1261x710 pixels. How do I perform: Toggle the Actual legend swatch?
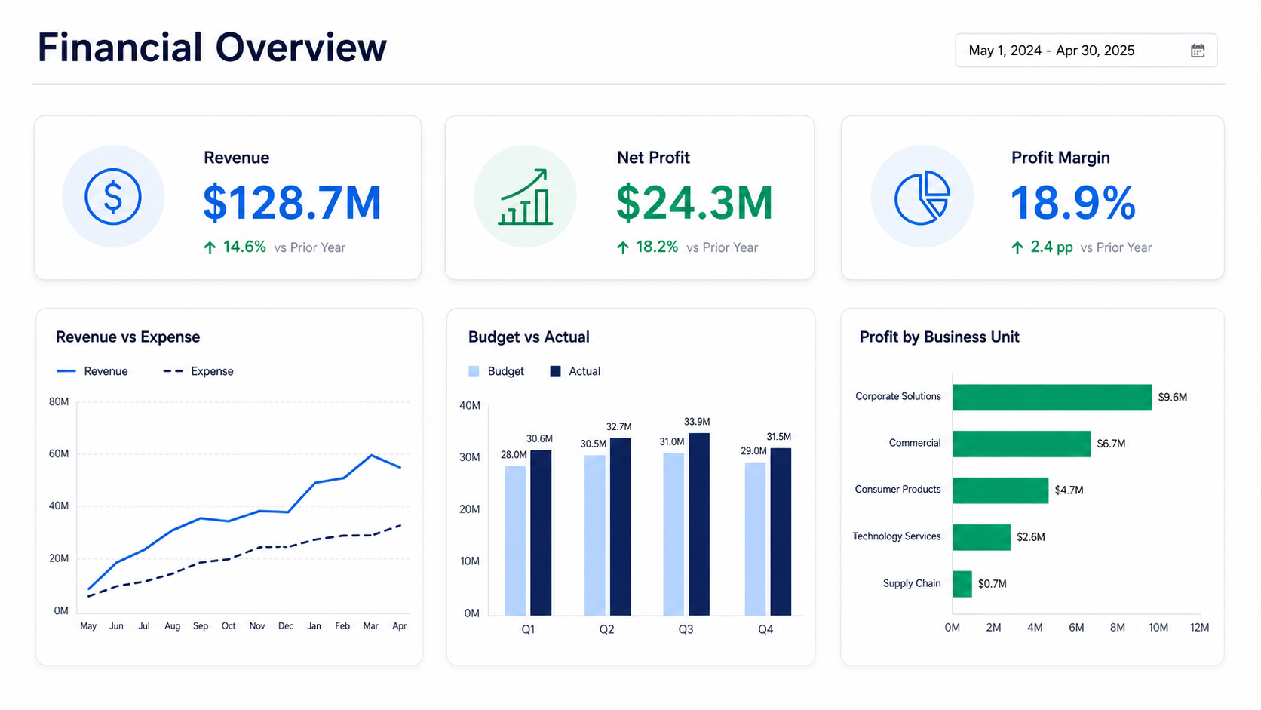click(x=555, y=371)
